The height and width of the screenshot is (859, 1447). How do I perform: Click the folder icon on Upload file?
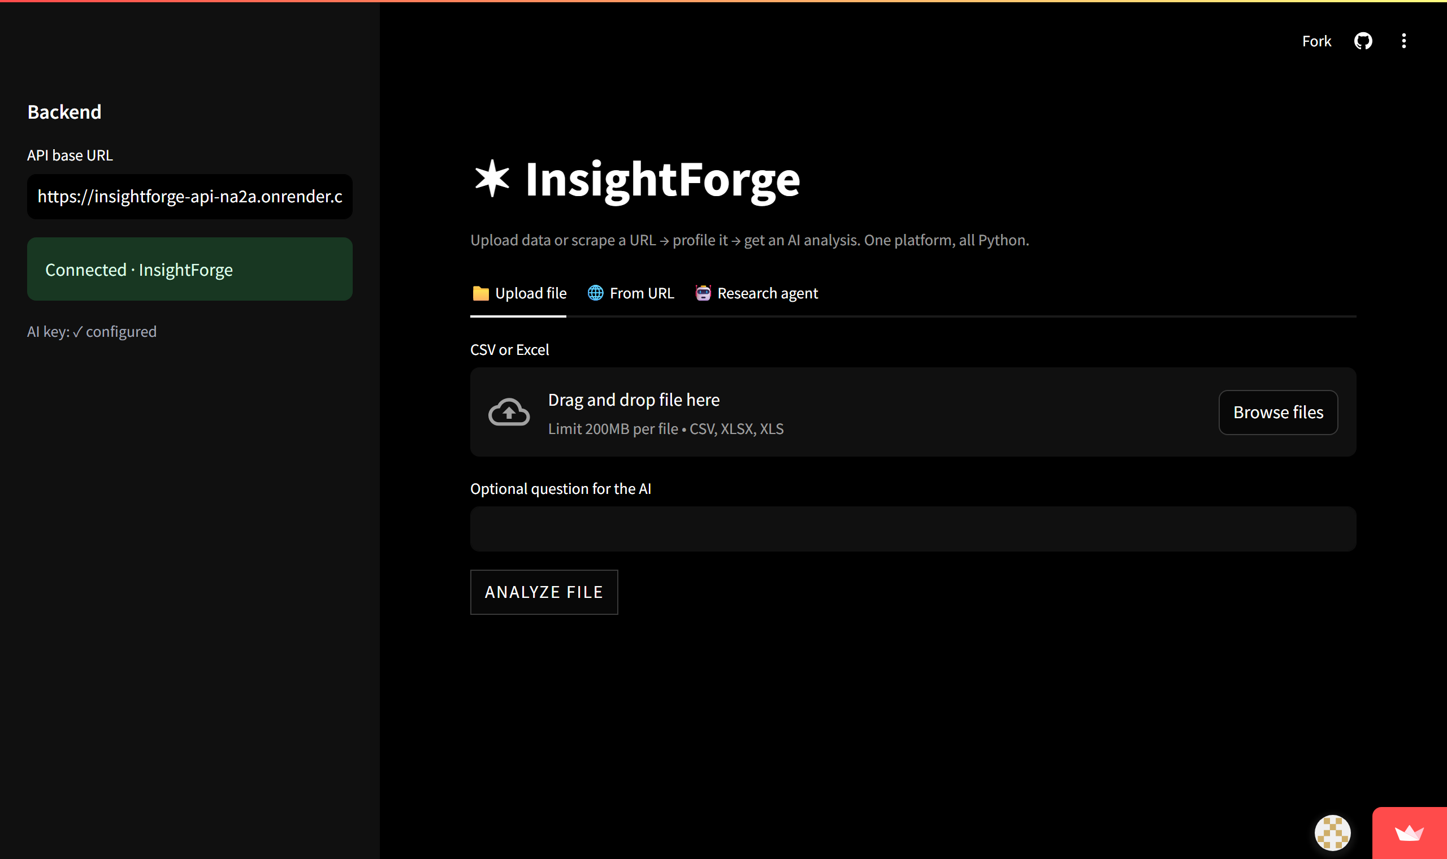tap(480, 293)
